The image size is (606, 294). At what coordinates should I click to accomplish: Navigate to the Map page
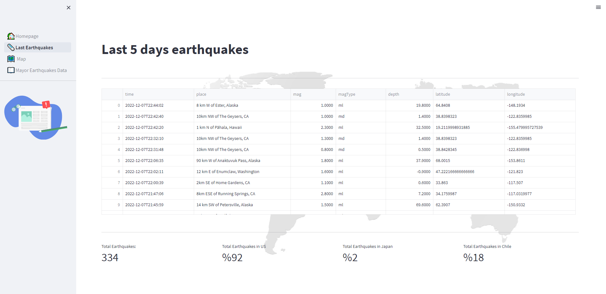point(21,59)
